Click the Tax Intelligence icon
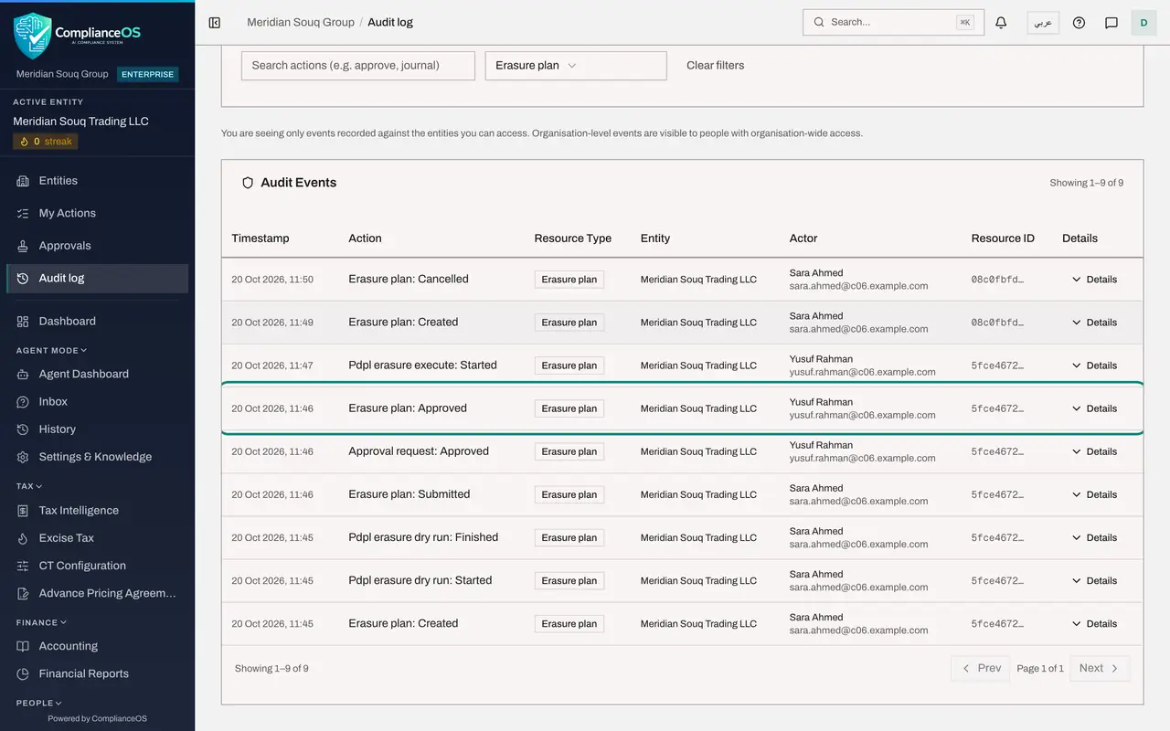Image resolution: width=1170 pixels, height=731 pixels. coord(23,511)
